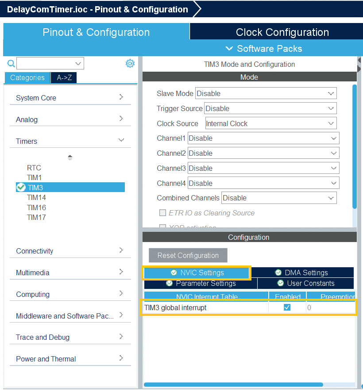The width and height of the screenshot is (363, 392).
Task: Switch to the DMA Settings tab
Action: pyautogui.click(x=302, y=273)
